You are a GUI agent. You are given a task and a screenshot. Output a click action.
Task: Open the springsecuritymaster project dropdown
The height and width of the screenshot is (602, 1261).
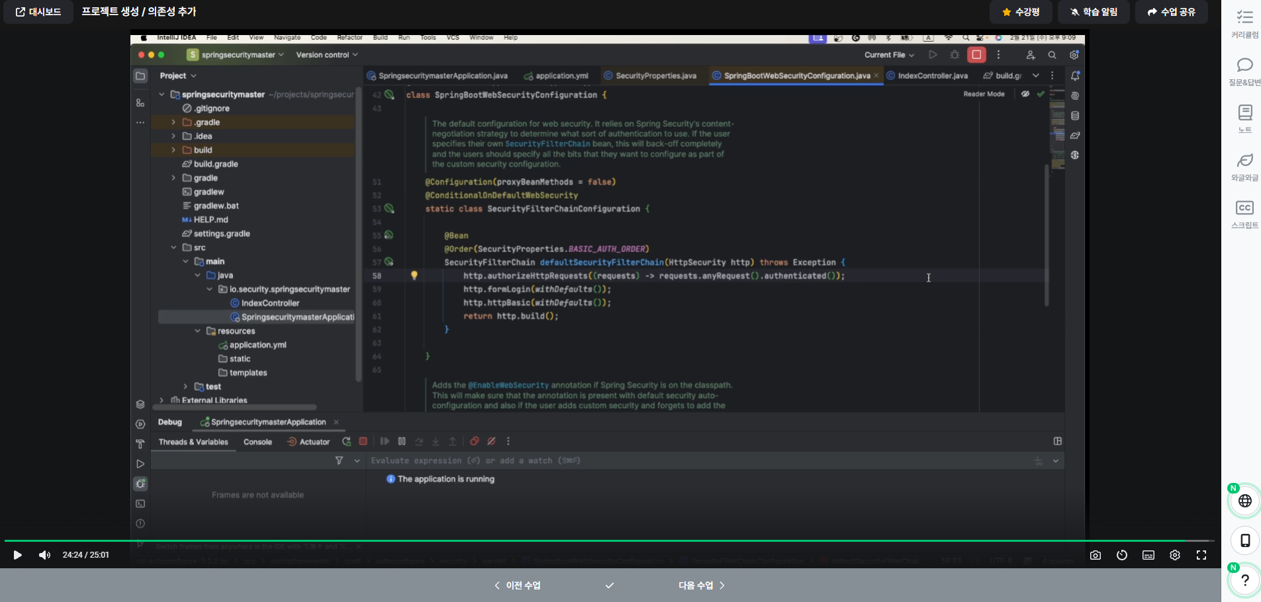(236, 55)
